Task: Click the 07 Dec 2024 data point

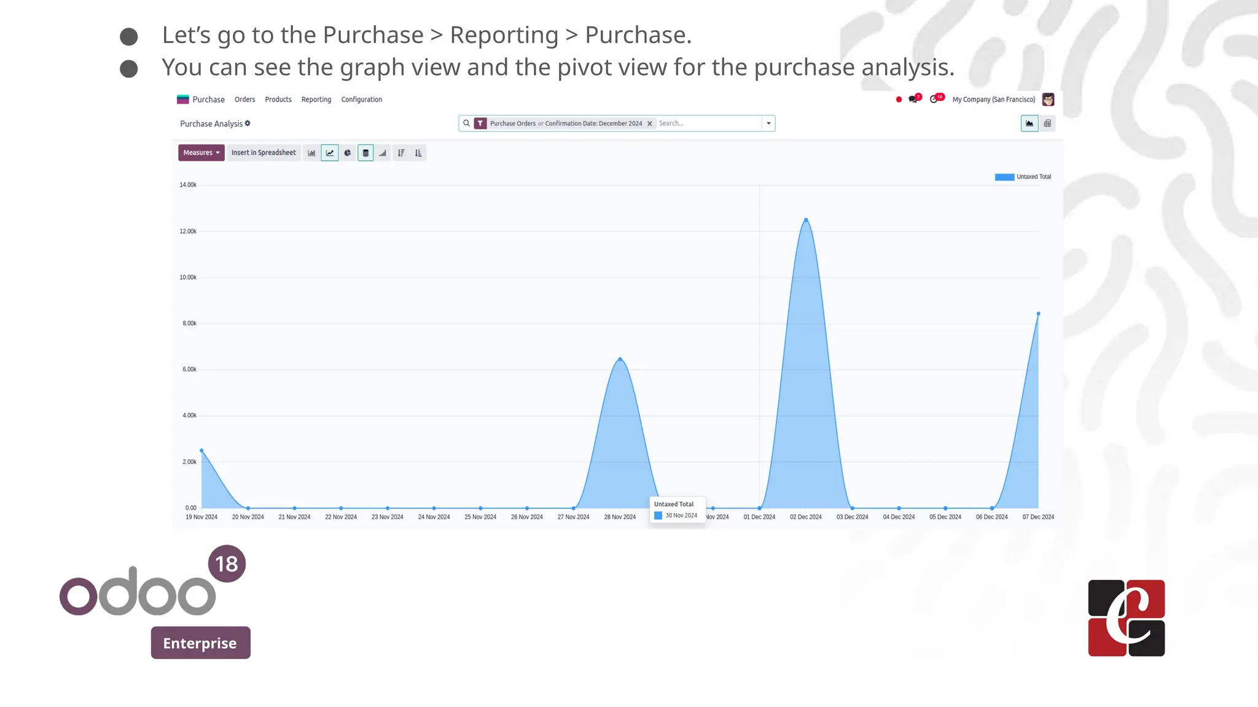Action: point(1039,314)
